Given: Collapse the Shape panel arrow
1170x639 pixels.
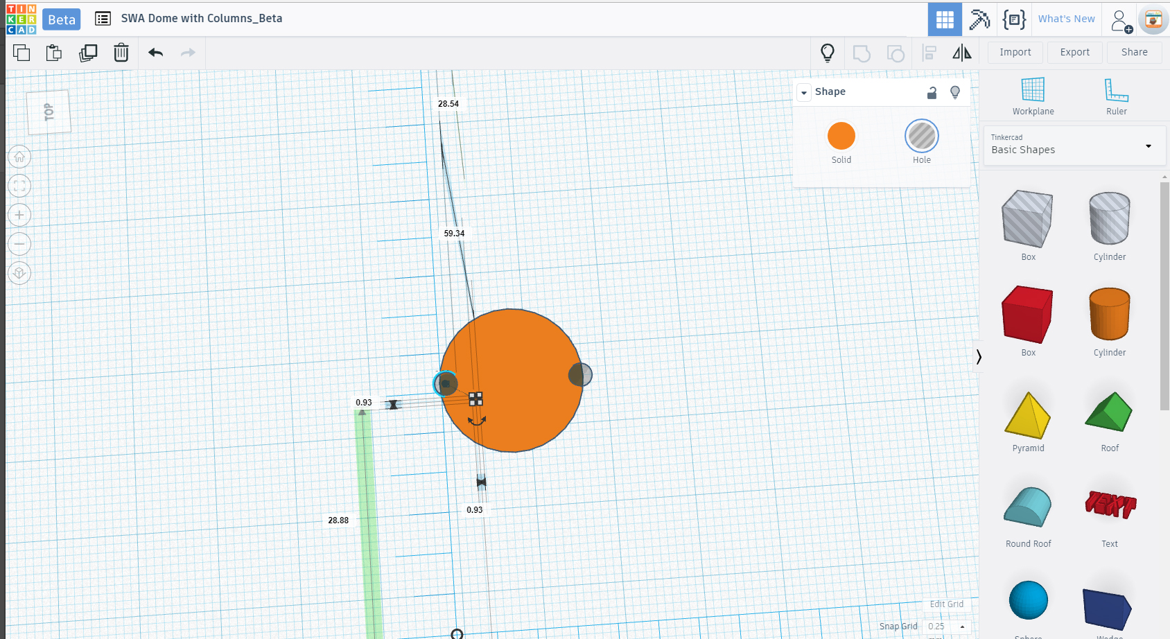Looking at the screenshot, I should pos(804,92).
